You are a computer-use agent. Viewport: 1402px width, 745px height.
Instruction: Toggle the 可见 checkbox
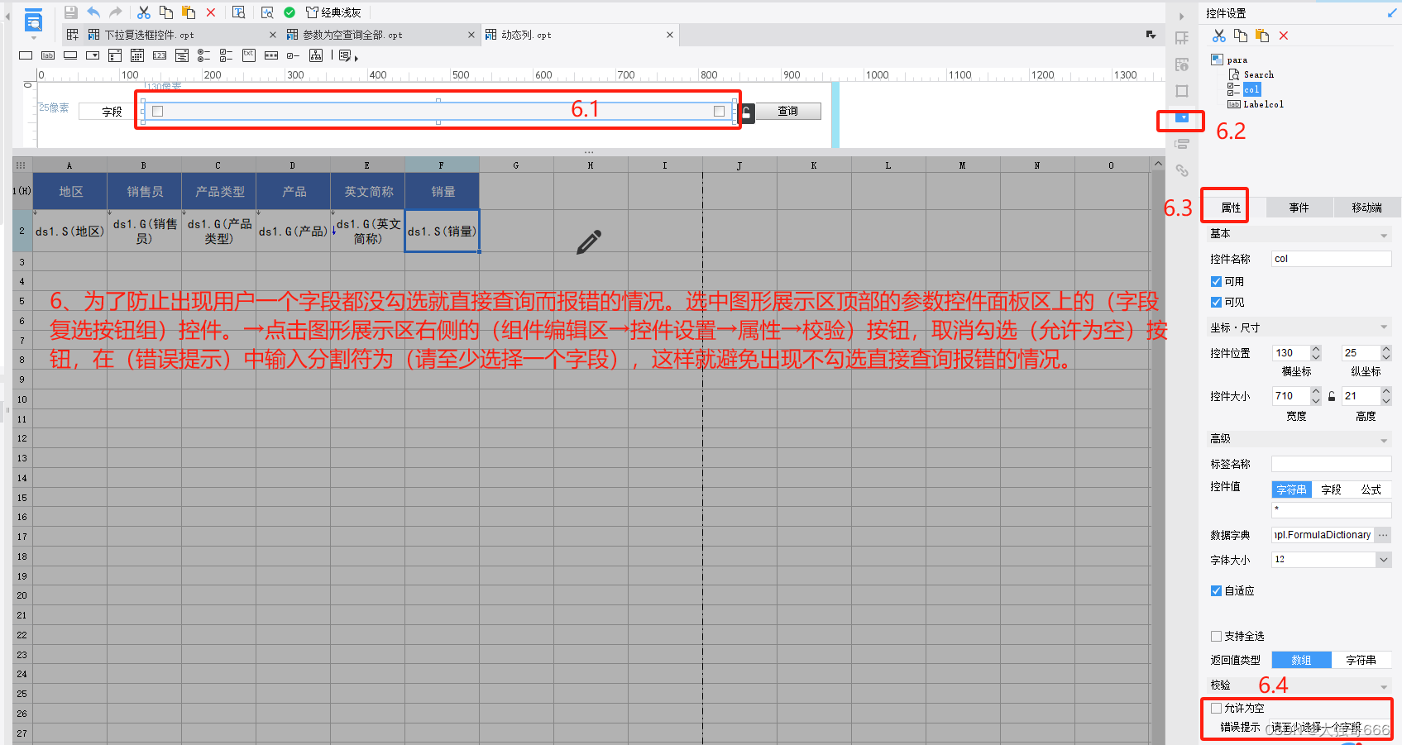(1216, 302)
